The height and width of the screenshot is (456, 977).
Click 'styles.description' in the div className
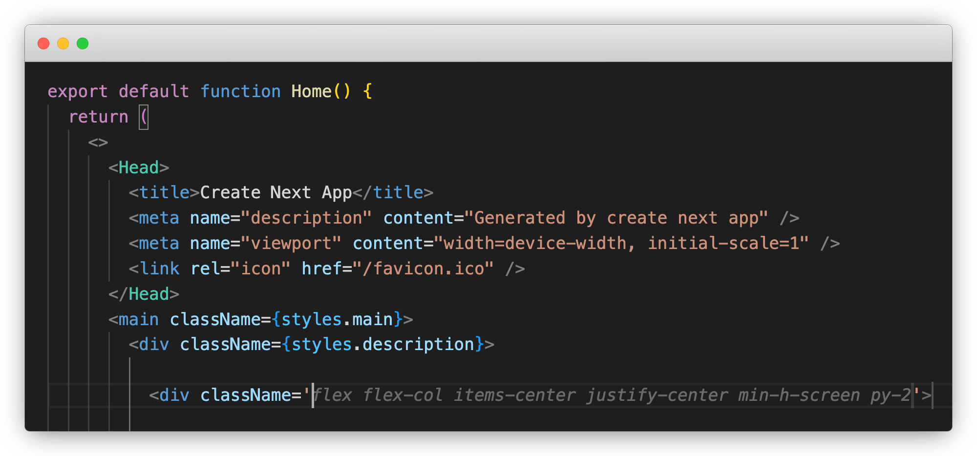pos(382,345)
